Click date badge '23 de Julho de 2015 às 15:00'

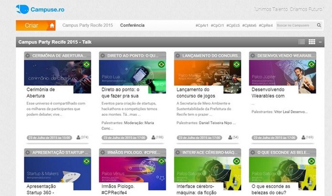click(x=49, y=138)
